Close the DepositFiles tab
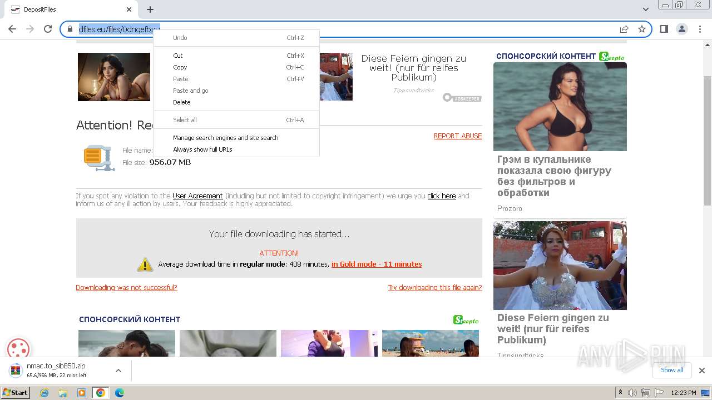712x400 pixels. pyautogui.click(x=129, y=9)
